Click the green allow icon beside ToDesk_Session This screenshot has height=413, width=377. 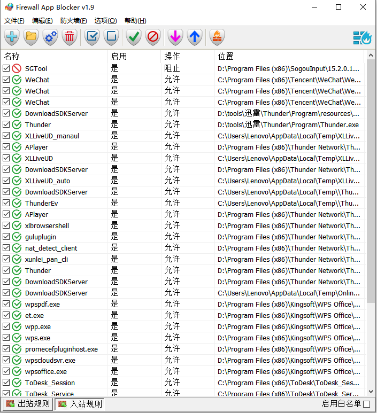point(17,383)
